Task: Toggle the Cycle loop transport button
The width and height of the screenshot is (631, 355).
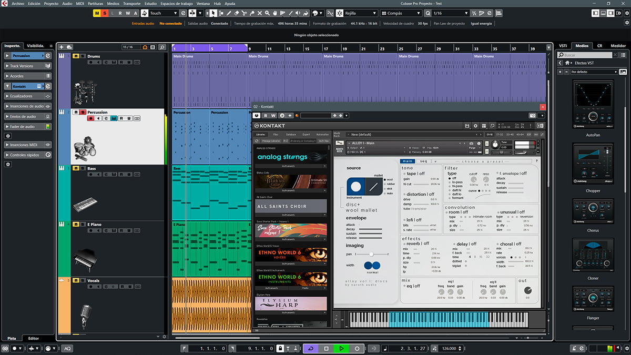Action: coord(311,348)
